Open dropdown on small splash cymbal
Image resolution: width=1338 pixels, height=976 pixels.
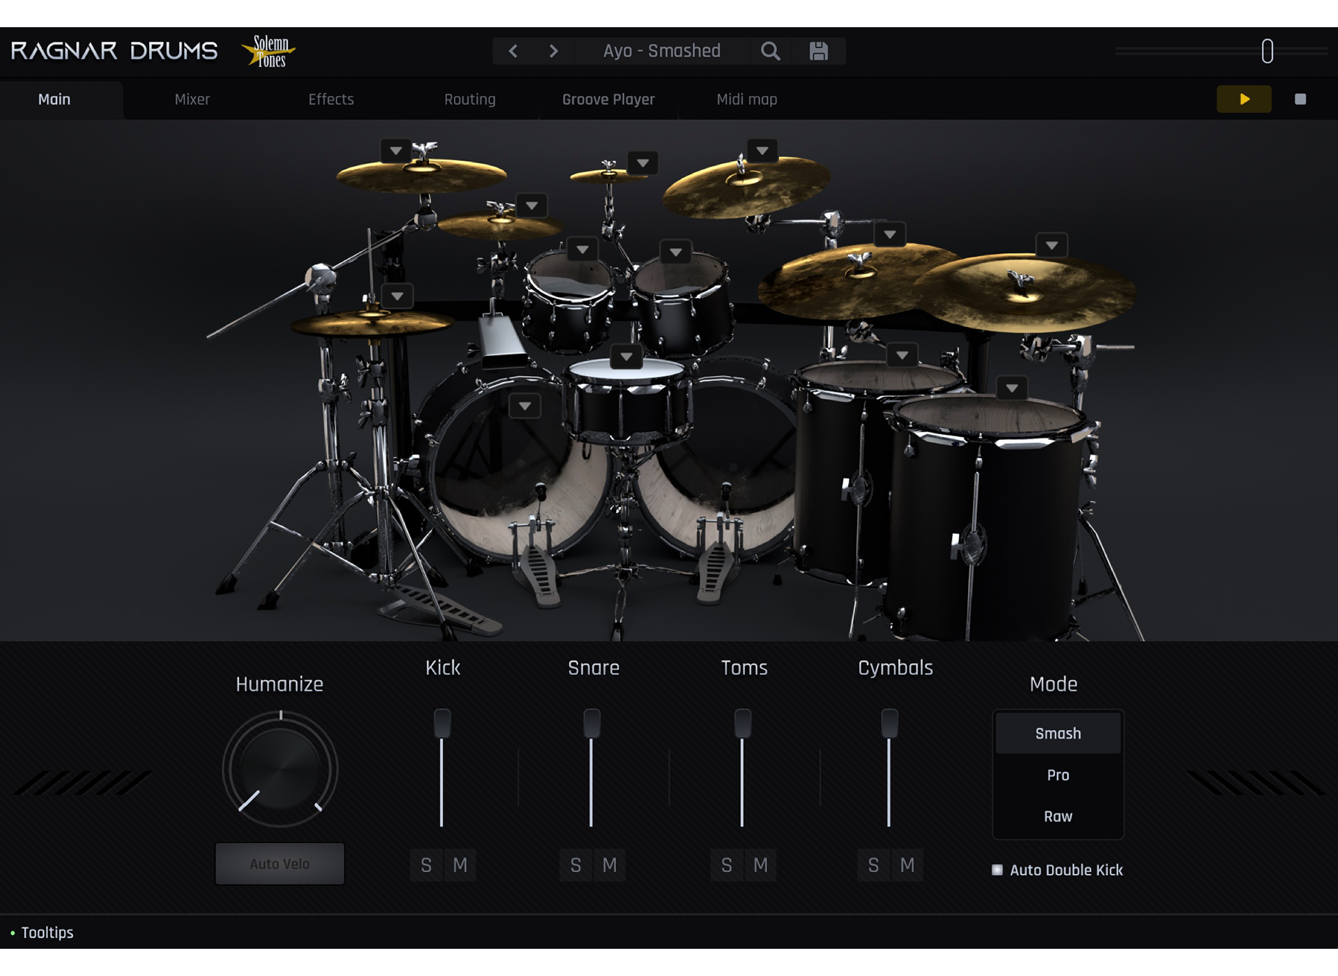pyautogui.click(x=643, y=163)
